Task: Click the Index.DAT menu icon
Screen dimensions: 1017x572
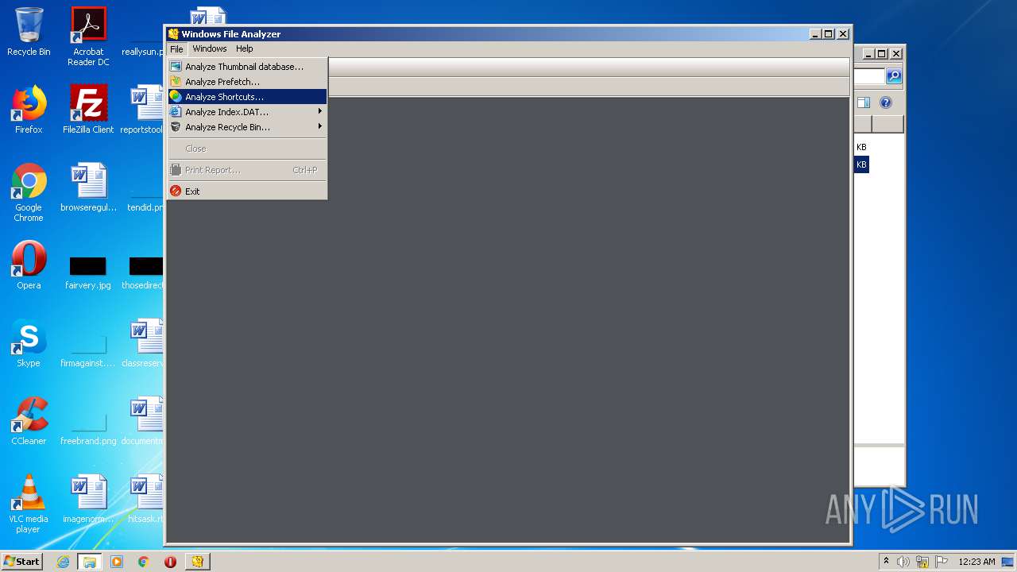Action: [176, 112]
